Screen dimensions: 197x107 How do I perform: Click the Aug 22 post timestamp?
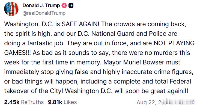point(149,102)
